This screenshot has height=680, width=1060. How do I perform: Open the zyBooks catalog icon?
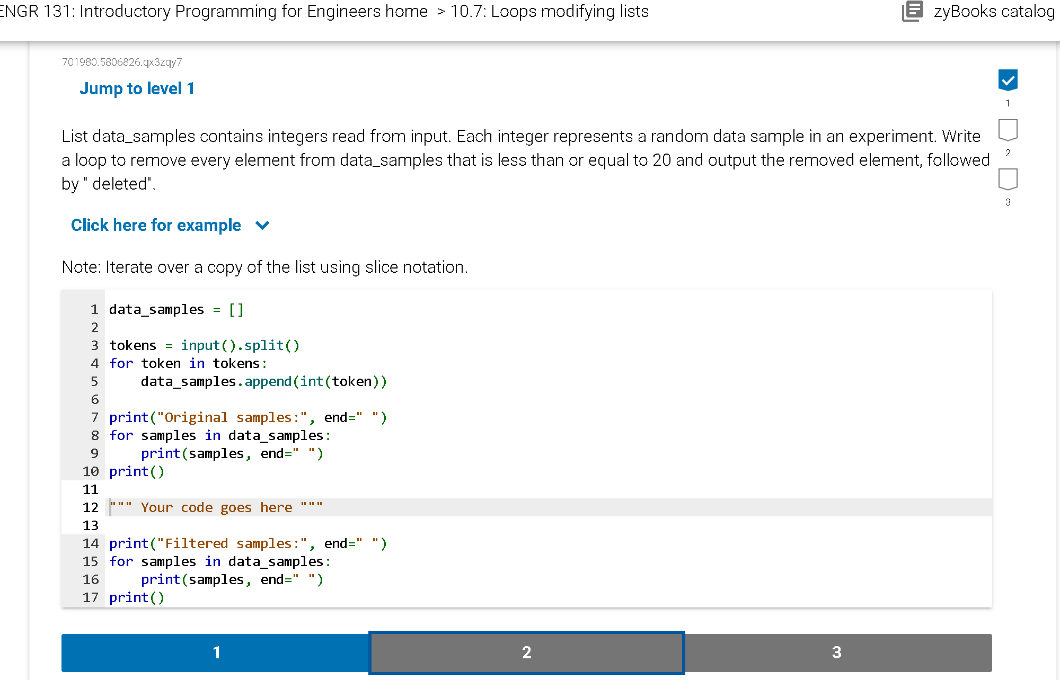[x=913, y=11]
